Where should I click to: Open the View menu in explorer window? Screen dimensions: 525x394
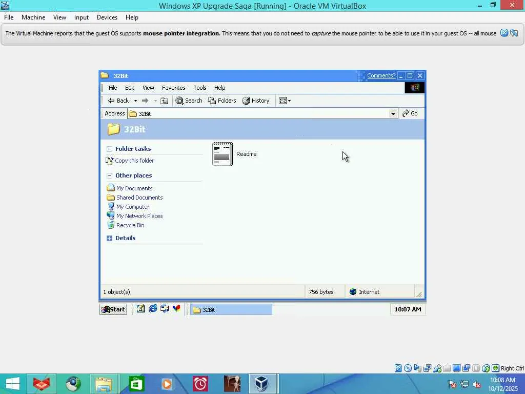(148, 88)
